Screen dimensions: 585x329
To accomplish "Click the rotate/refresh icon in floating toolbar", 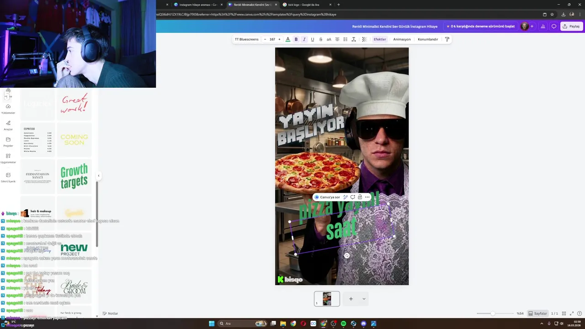I will point(353,197).
